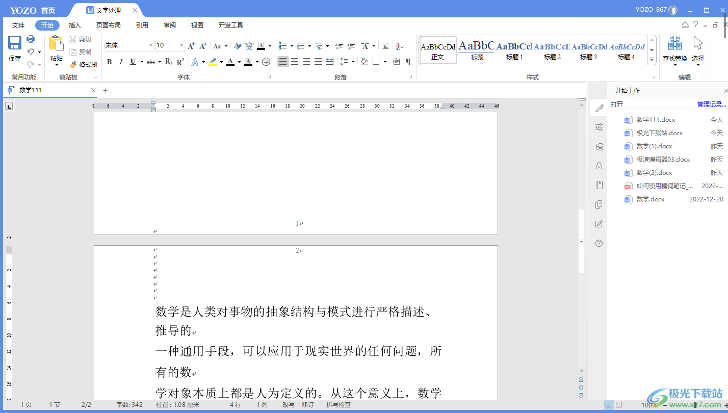The width and height of the screenshot is (728, 413).
Task: Click the Format Painter (格式刷) tool
Action: [83, 64]
